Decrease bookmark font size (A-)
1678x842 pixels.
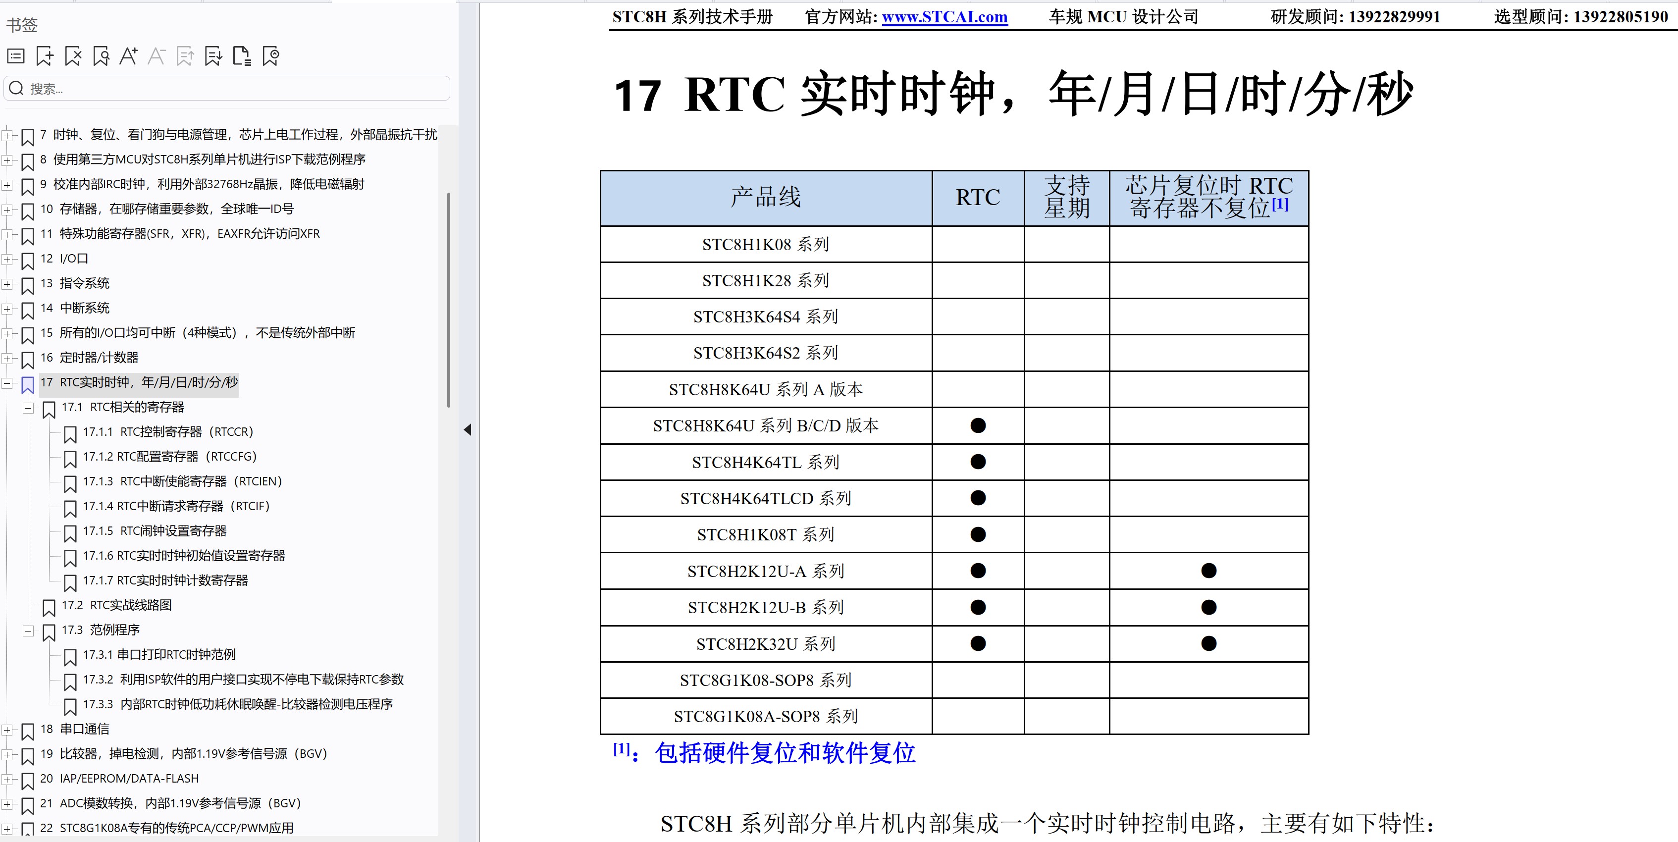click(157, 56)
